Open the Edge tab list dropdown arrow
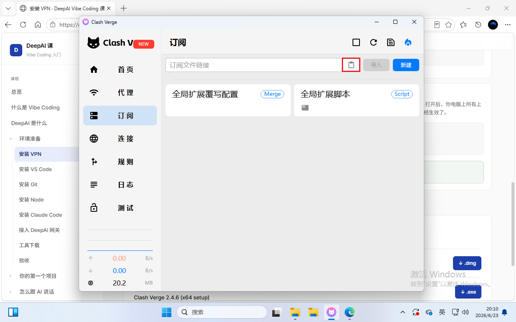Image resolution: width=516 pixels, height=322 pixels. tap(8, 8)
